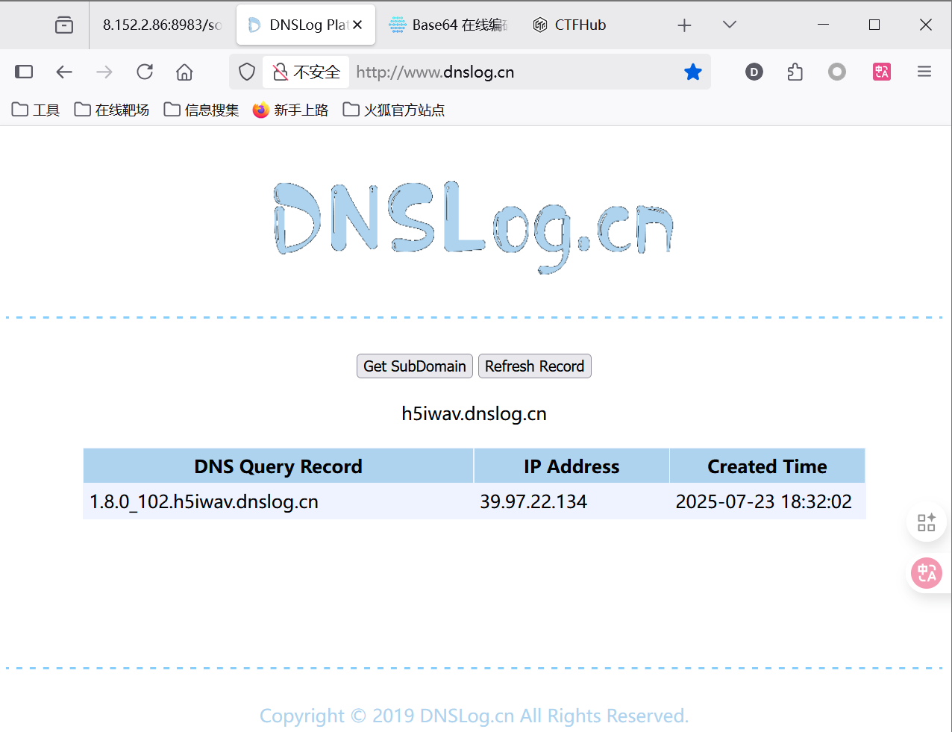952x732 pixels.
Task: Go forward with the forward arrow
Action: coord(104,72)
